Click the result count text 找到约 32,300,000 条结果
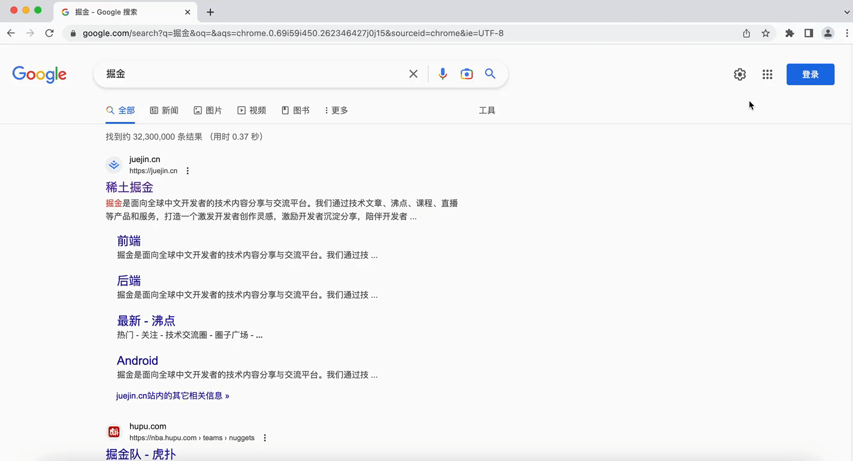This screenshot has height=461, width=853. (154, 137)
